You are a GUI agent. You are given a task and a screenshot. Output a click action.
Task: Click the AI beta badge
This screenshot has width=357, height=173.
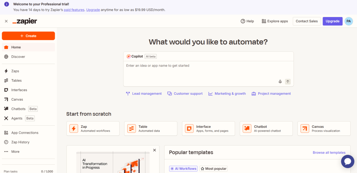click(151, 56)
